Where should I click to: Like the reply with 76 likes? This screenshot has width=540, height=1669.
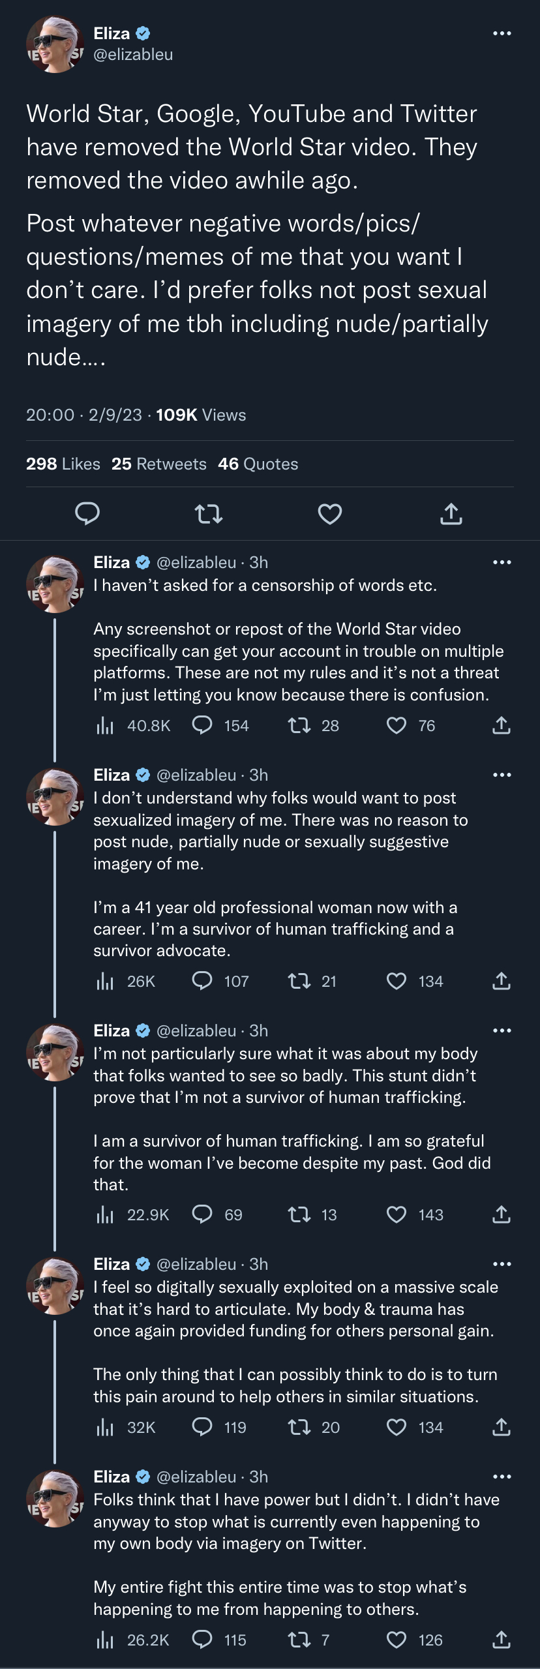(411, 725)
